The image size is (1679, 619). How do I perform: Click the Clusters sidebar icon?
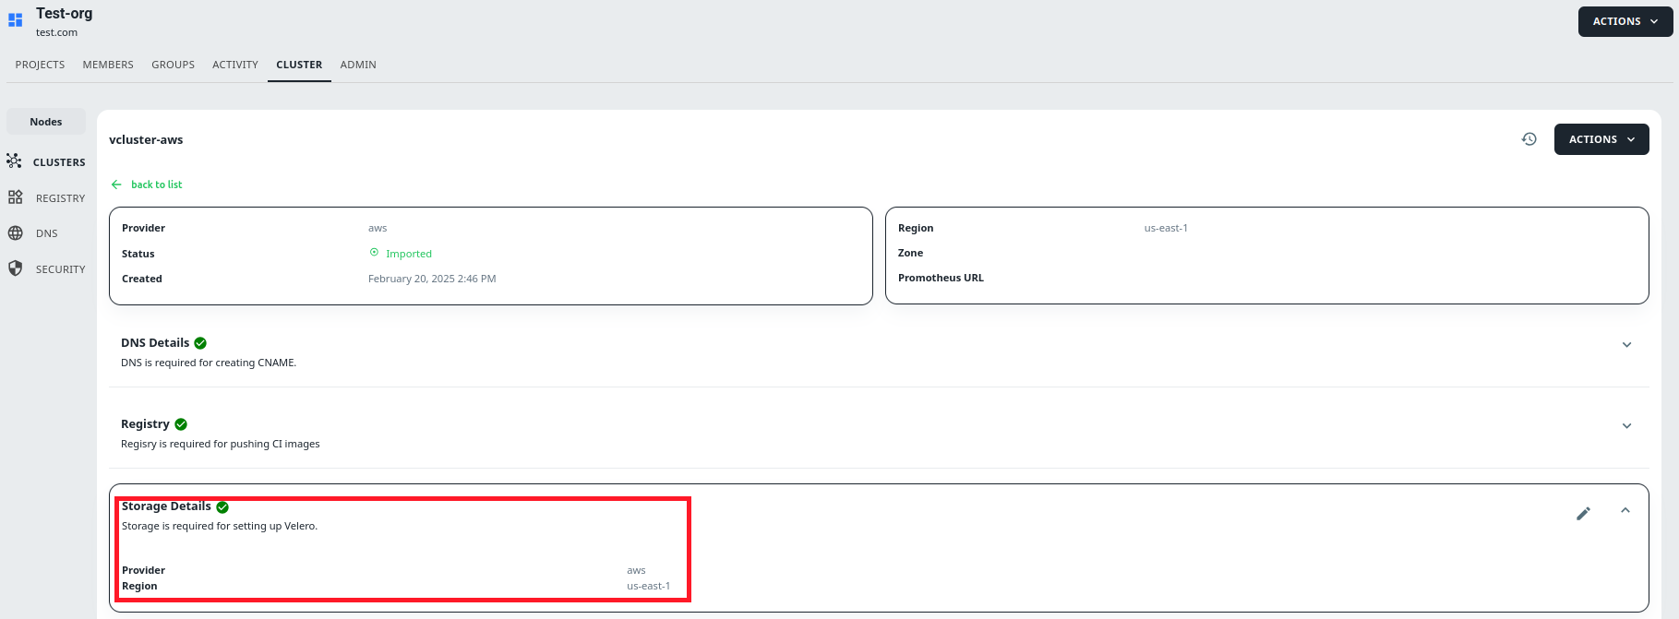[14, 161]
